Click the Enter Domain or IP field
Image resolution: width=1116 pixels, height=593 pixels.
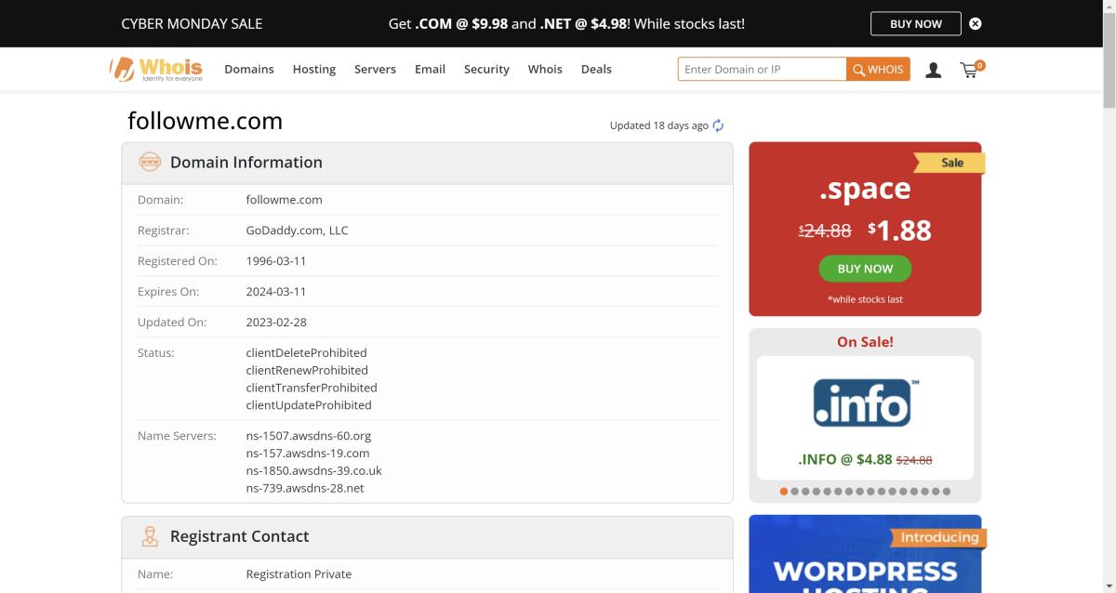click(762, 70)
